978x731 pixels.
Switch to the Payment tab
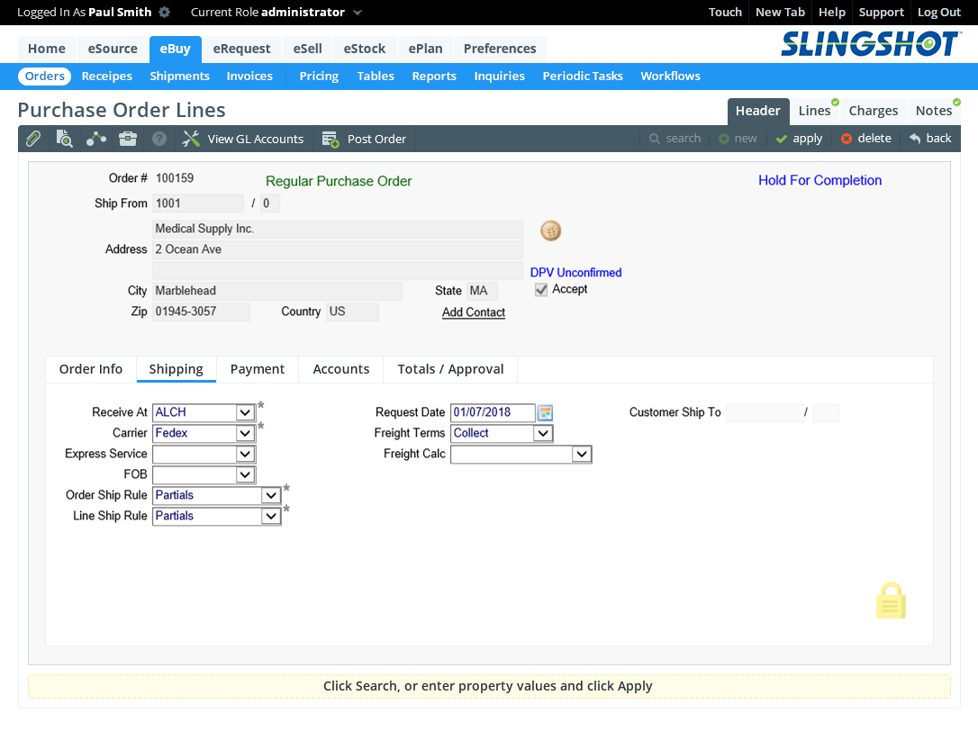258,369
